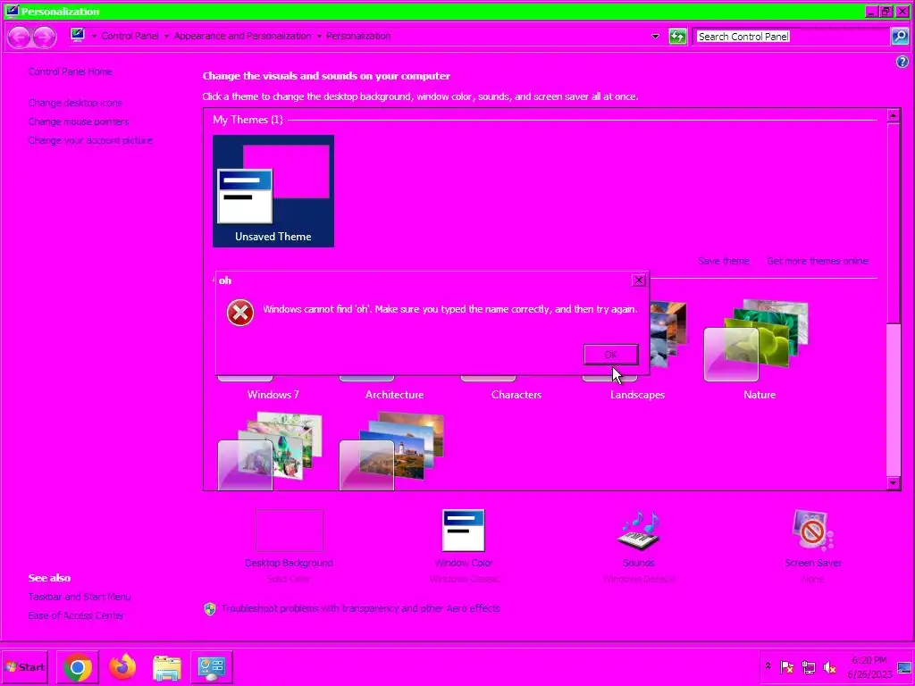Click the theme list scroll down arrow

tap(893, 483)
